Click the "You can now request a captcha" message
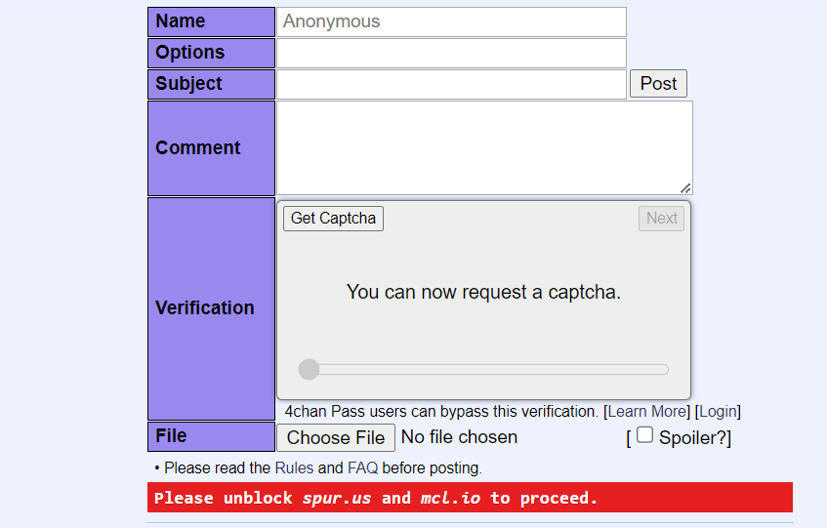This screenshot has height=528, width=827. (483, 292)
